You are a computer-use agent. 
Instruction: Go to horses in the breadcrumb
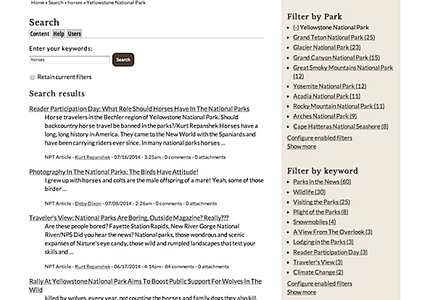click(x=75, y=2)
